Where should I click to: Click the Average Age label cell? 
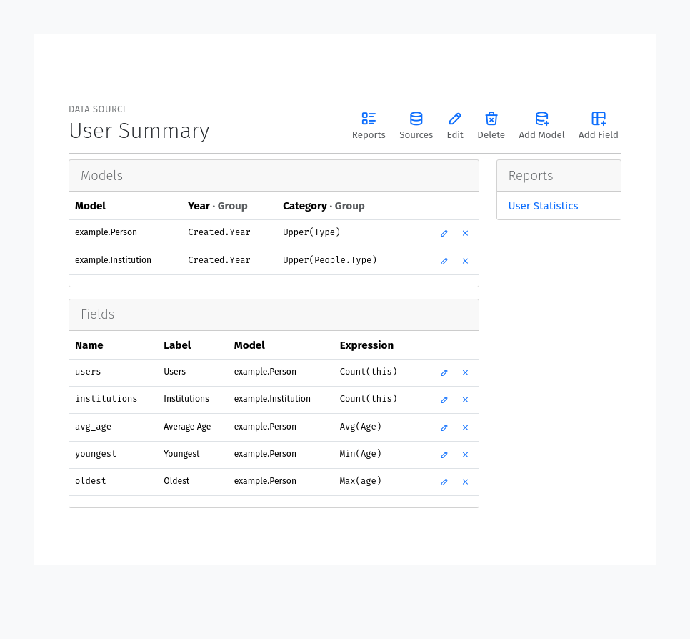point(187,426)
